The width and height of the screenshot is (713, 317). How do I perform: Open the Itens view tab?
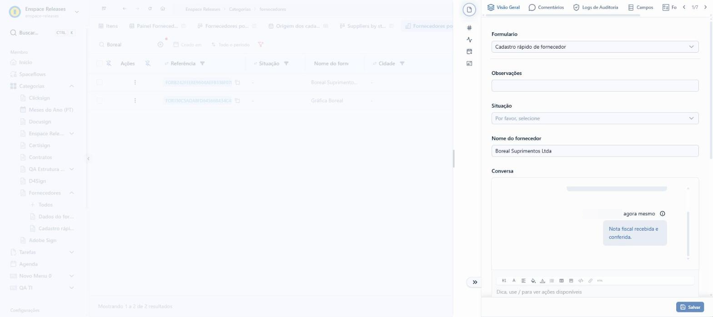click(x=108, y=26)
